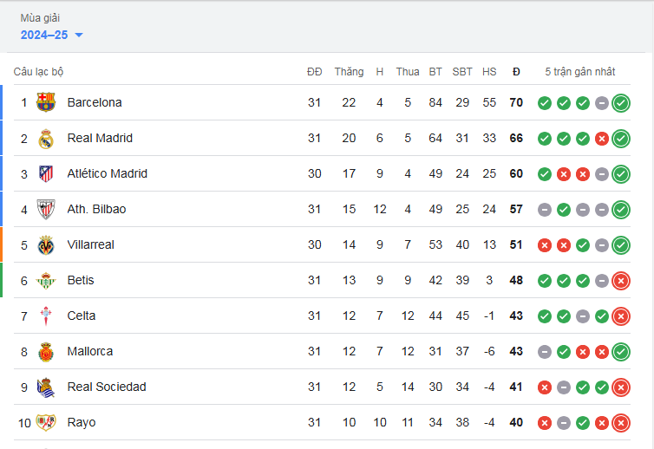
Task: Click the Mallorca red crest icon
Action: pyautogui.click(x=46, y=351)
